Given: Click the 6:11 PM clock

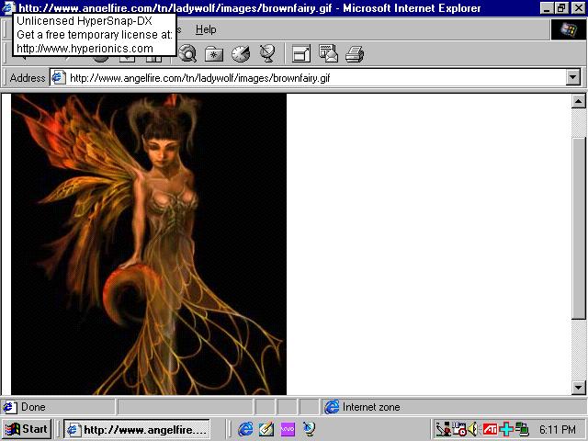Looking at the screenshot, I should pyautogui.click(x=558, y=429).
